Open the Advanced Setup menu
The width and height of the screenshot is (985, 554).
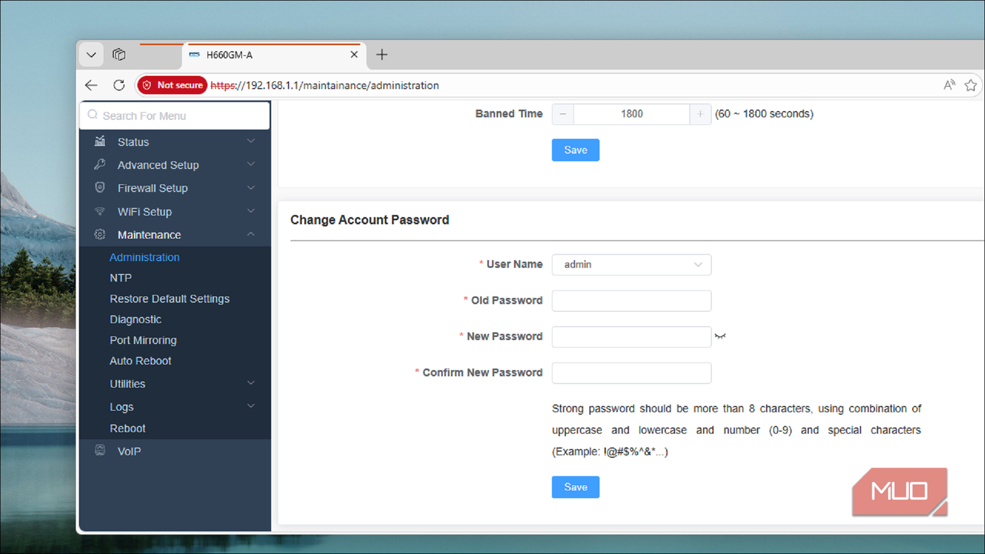coord(175,165)
